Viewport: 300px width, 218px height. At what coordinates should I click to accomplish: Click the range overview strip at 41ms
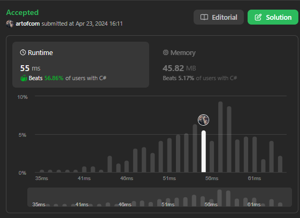[82, 205]
